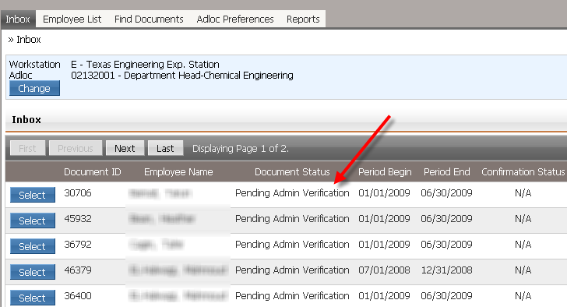Jump to the Last page
Screen dimensions: 567x307
(x=165, y=148)
